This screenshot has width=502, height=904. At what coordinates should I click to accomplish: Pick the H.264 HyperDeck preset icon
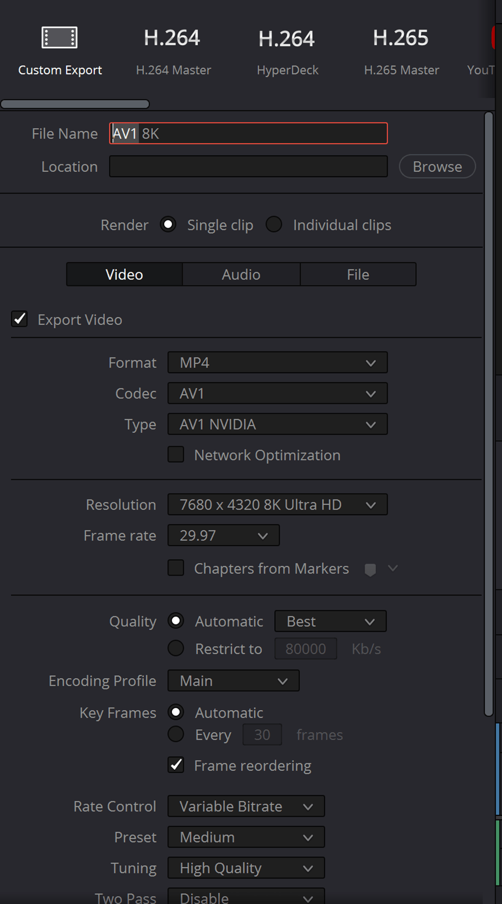tap(287, 39)
